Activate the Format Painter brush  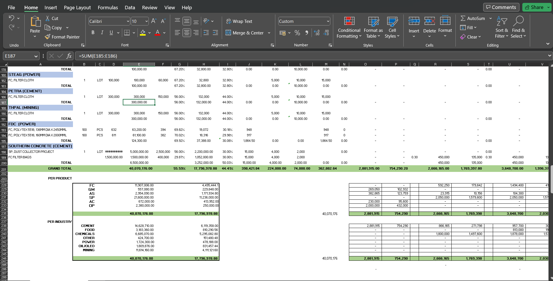click(47, 37)
